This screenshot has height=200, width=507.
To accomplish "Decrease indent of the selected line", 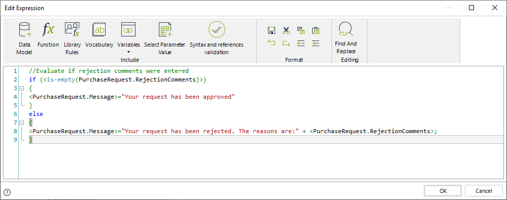I will [x=301, y=43].
